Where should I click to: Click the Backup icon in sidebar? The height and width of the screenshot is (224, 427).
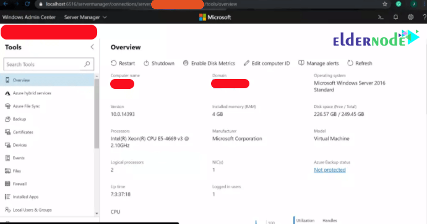(7, 119)
